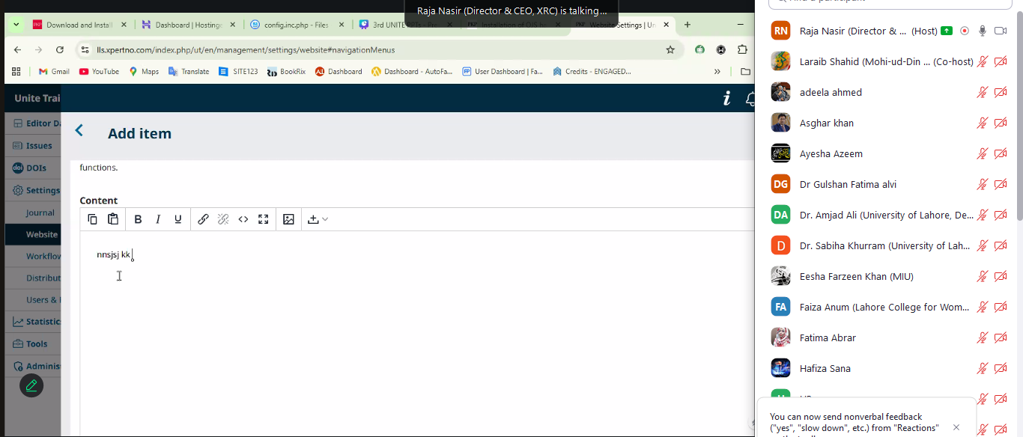This screenshot has height=437, width=1023.
Task: Dismiss the nonverbal feedback notification
Action: click(956, 427)
